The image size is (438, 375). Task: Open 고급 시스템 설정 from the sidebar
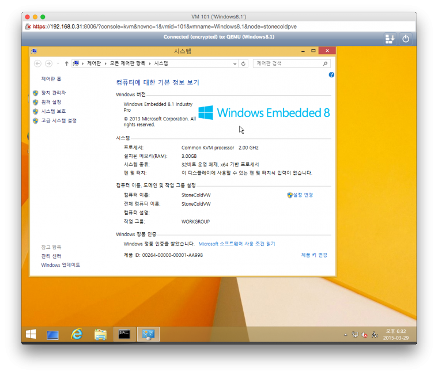point(59,120)
